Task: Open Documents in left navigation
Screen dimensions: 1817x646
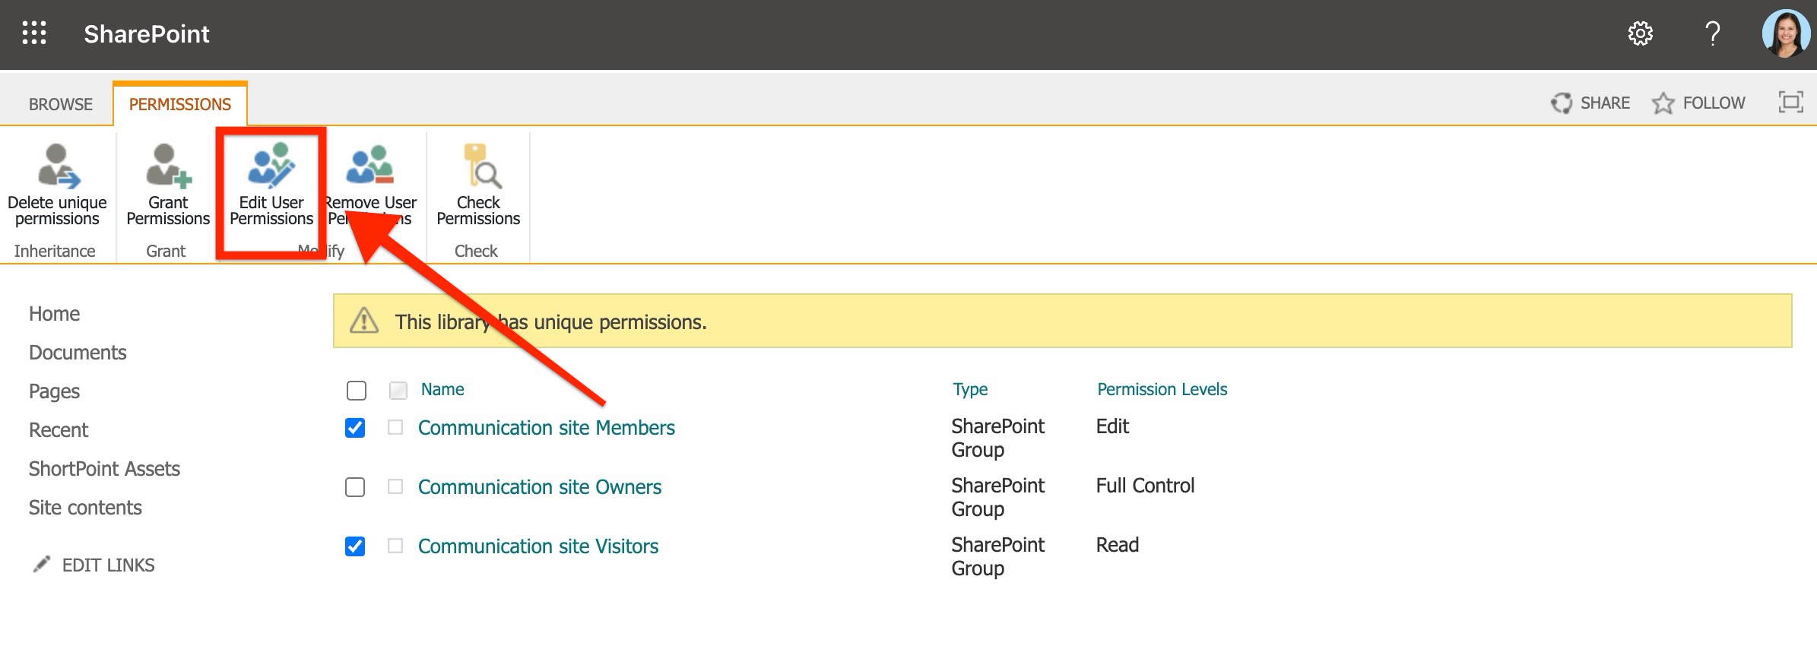Action: click(78, 353)
